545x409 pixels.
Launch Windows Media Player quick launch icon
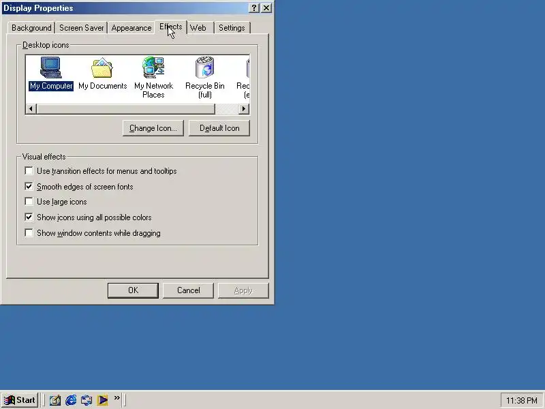click(102, 400)
